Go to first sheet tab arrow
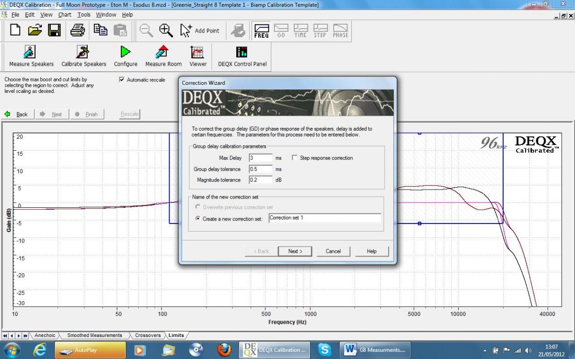 5,336
